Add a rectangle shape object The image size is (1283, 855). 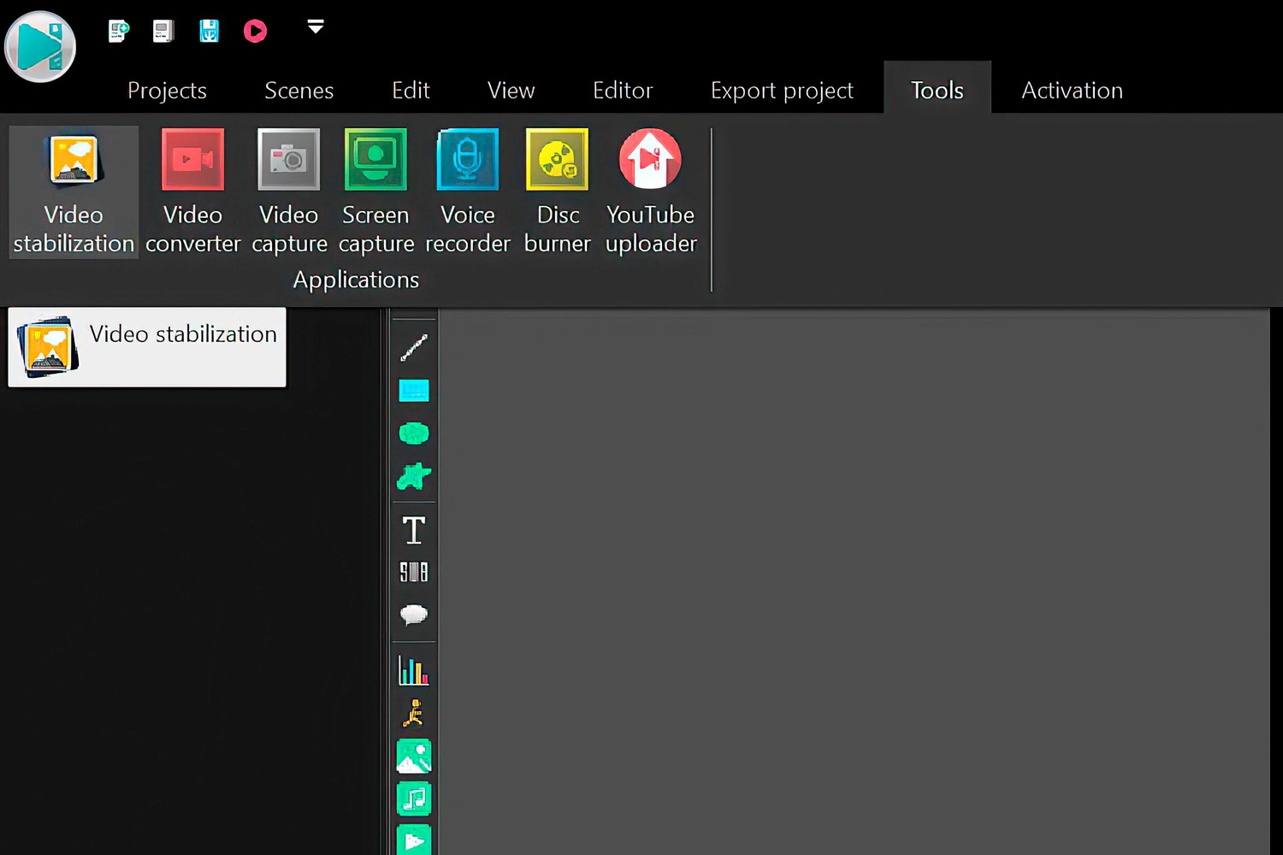pos(414,391)
